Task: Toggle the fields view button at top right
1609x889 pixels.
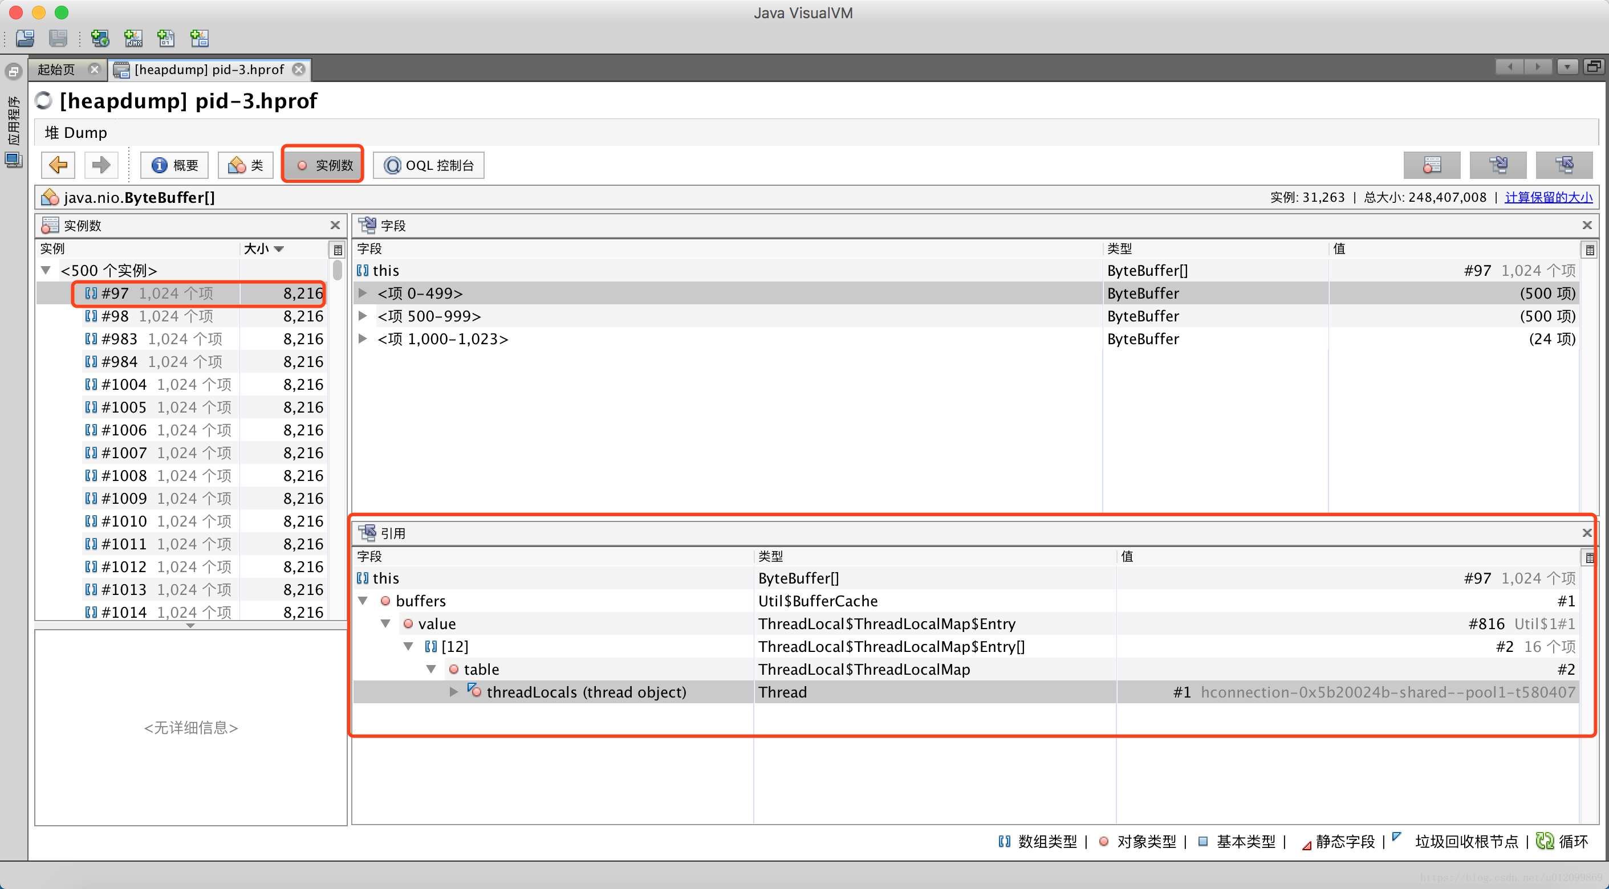Action: 1498,165
